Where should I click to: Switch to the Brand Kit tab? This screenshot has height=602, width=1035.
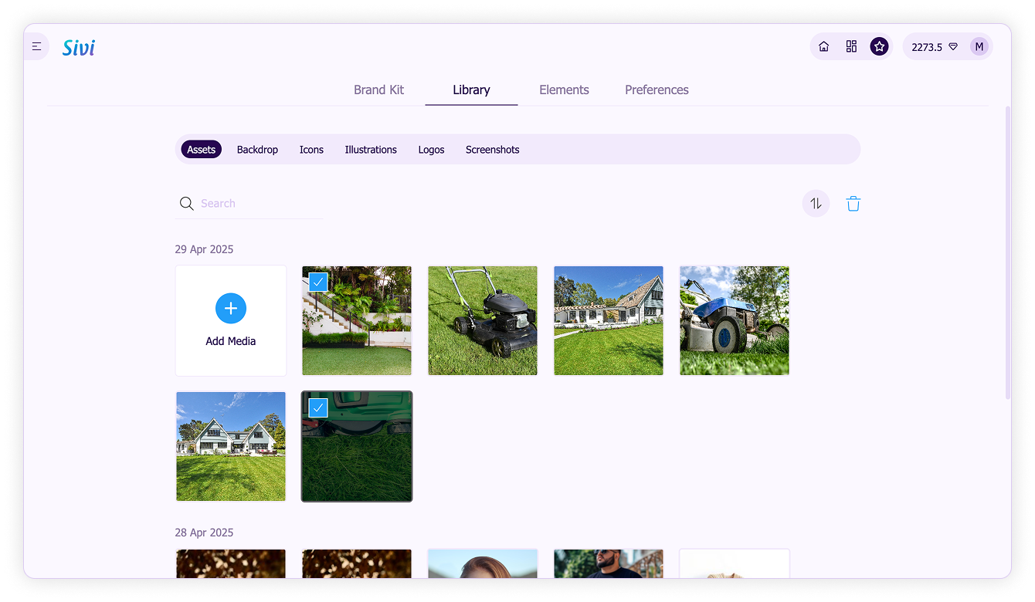(x=379, y=90)
